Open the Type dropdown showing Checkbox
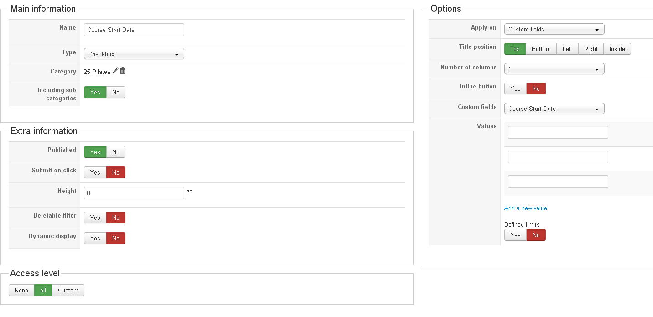 click(134, 54)
